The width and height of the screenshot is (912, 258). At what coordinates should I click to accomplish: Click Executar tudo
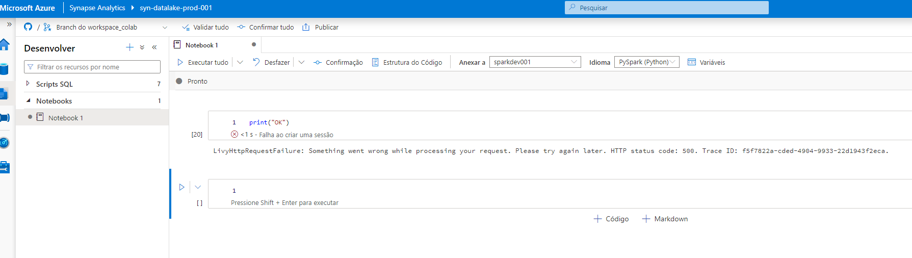coord(202,62)
